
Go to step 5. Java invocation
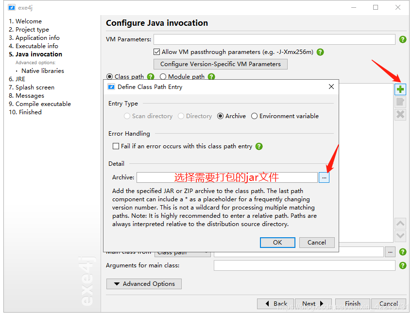click(x=35, y=54)
